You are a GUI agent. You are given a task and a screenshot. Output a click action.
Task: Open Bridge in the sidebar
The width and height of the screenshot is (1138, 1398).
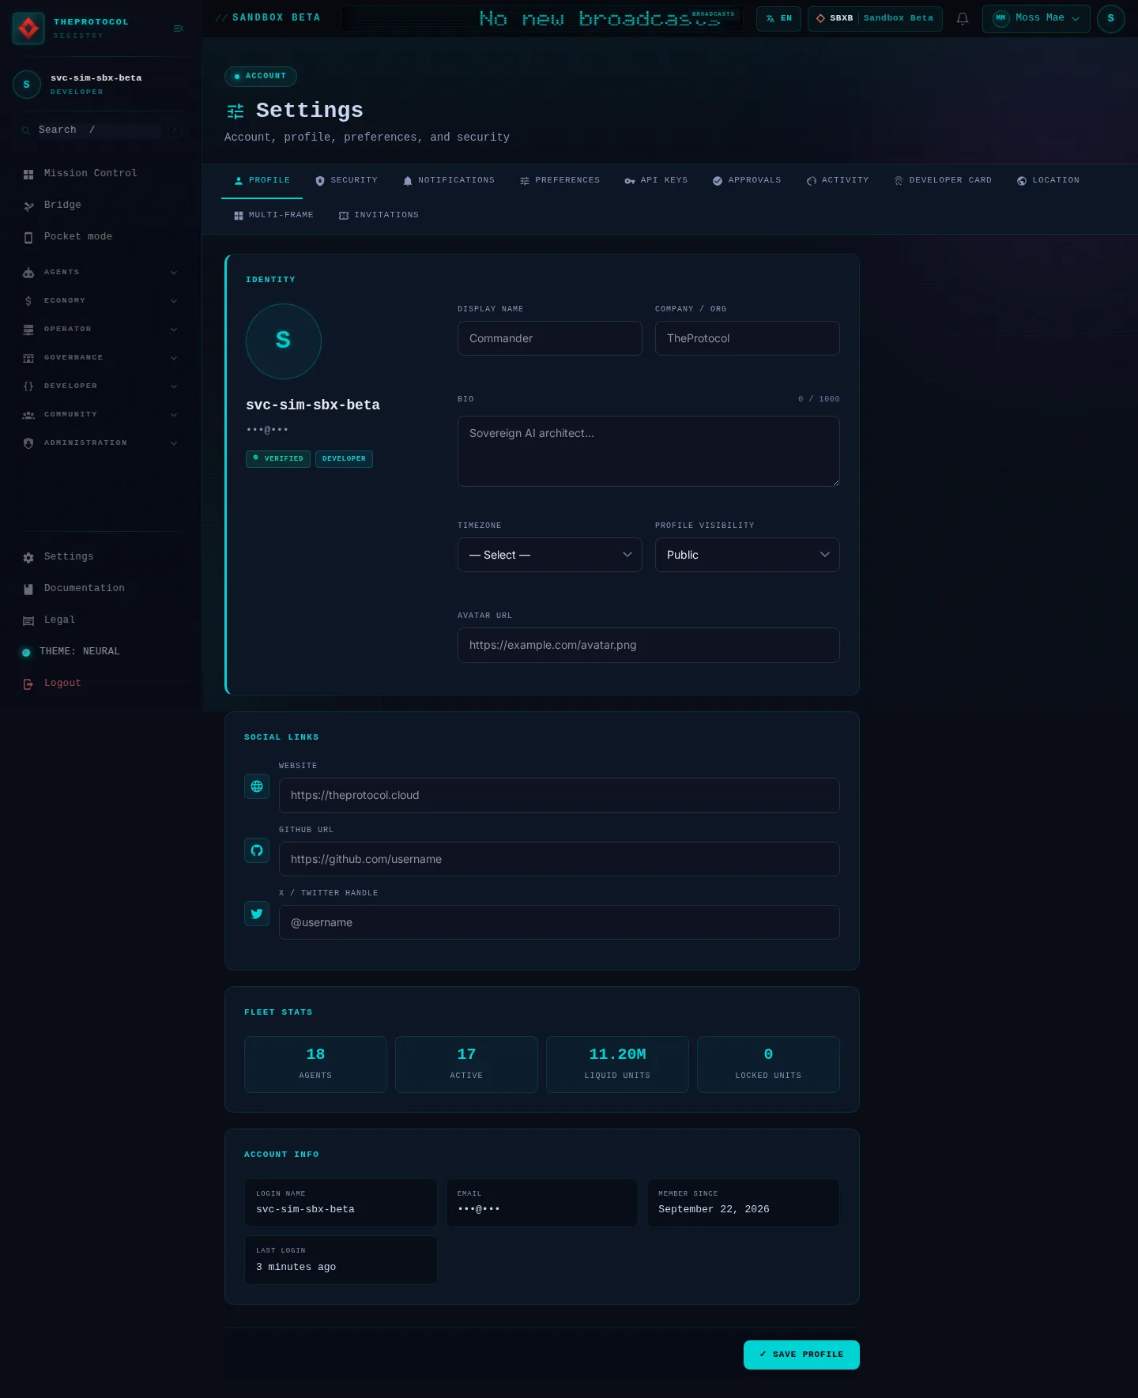click(100, 205)
